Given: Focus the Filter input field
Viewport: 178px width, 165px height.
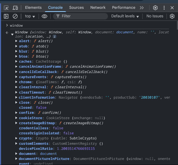Looking at the screenshot, I should [x=80, y=16].
